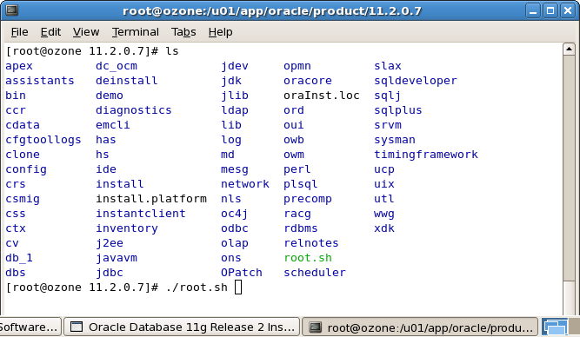Open the View menu
Image resolution: width=580 pixels, height=337 pixels.
(86, 32)
